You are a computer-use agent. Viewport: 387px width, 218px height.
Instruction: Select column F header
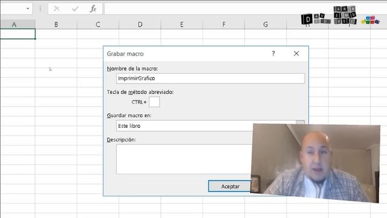pyautogui.click(x=224, y=24)
